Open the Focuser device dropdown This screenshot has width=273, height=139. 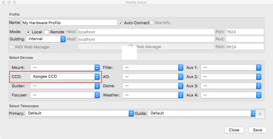pyautogui.click(x=65, y=95)
